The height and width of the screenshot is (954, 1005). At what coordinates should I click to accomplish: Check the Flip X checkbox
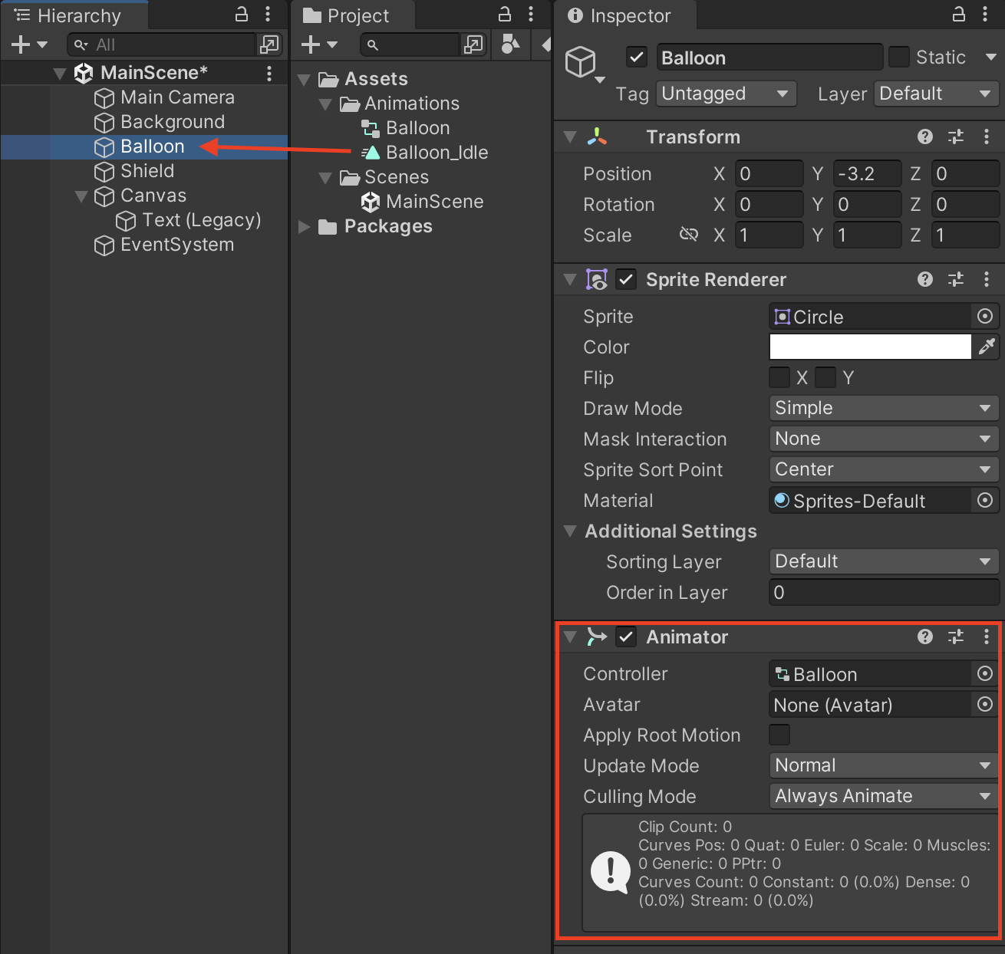point(779,377)
